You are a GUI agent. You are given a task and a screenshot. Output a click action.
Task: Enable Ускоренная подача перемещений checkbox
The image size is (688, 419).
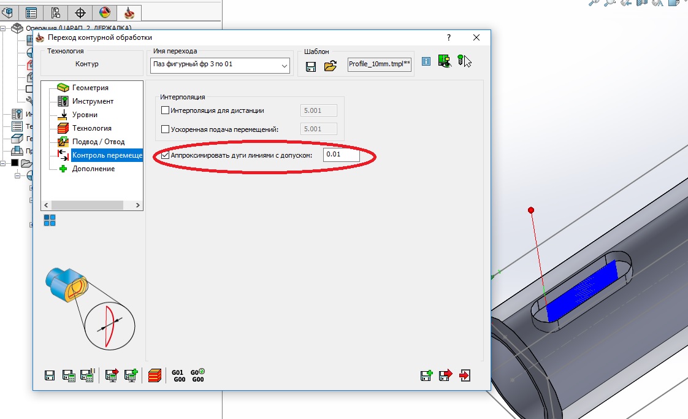[x=166, y=129]
